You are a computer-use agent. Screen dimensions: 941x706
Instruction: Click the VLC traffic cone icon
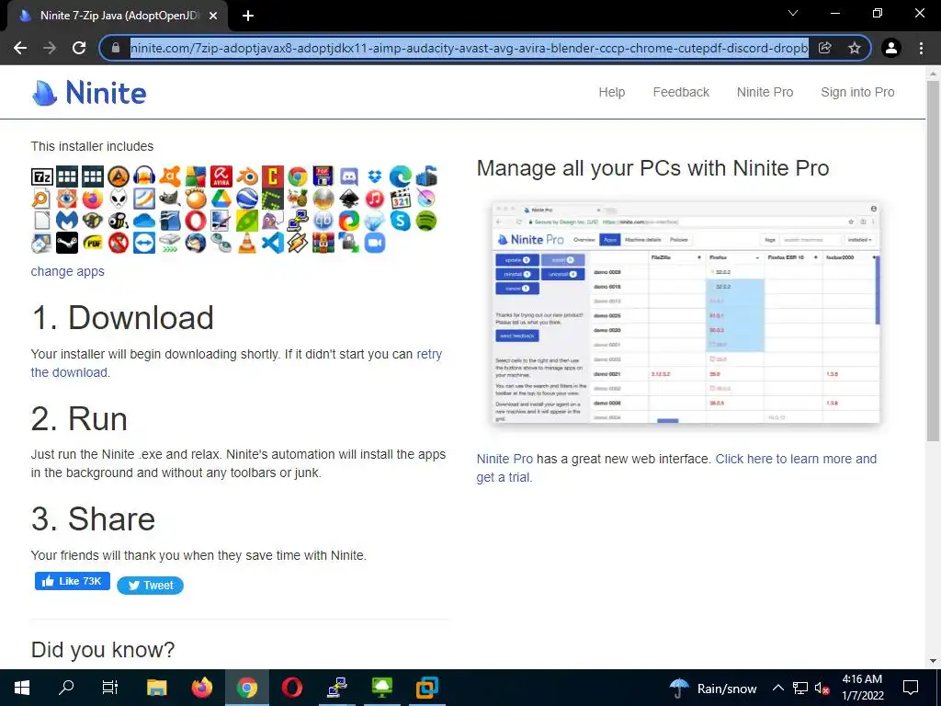tap(246, 243)
